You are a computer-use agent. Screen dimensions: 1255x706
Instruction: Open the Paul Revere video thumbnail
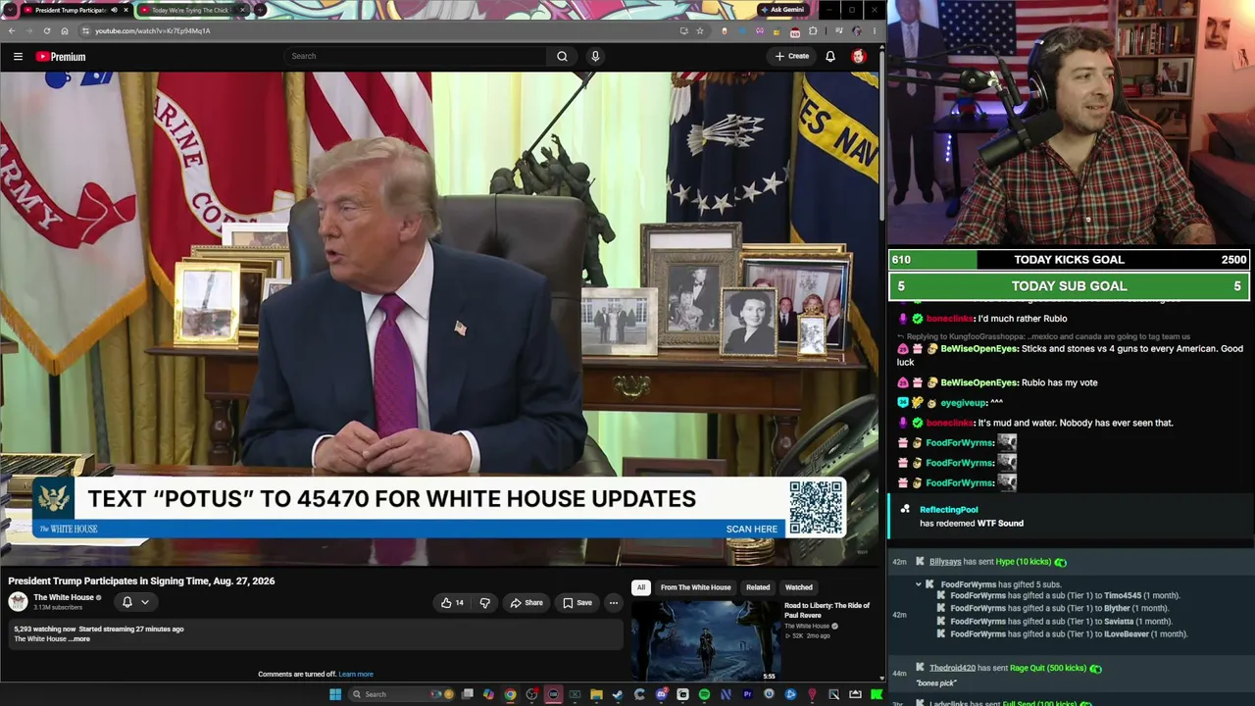pyautogui.click(x=705, y=640)
